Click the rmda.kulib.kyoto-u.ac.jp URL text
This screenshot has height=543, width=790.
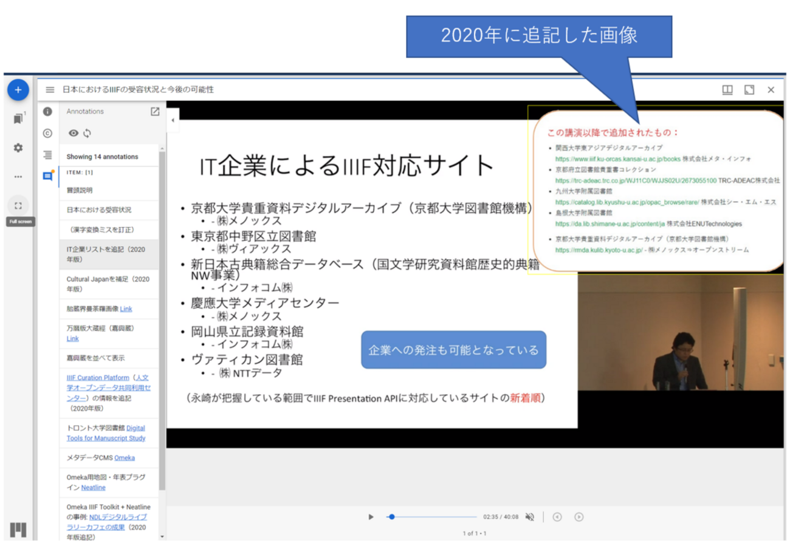click(599, 250)
